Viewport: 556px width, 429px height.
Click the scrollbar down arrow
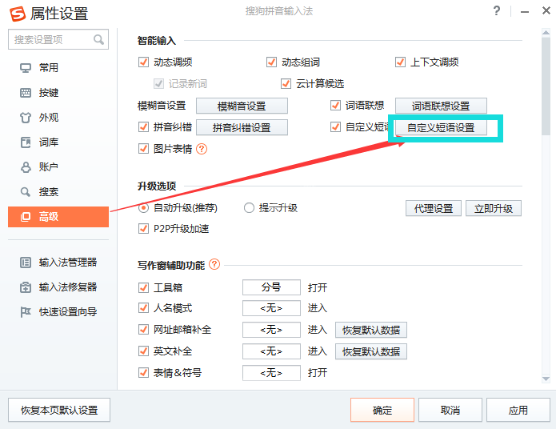pyautogui.click(x=546, y=379)
